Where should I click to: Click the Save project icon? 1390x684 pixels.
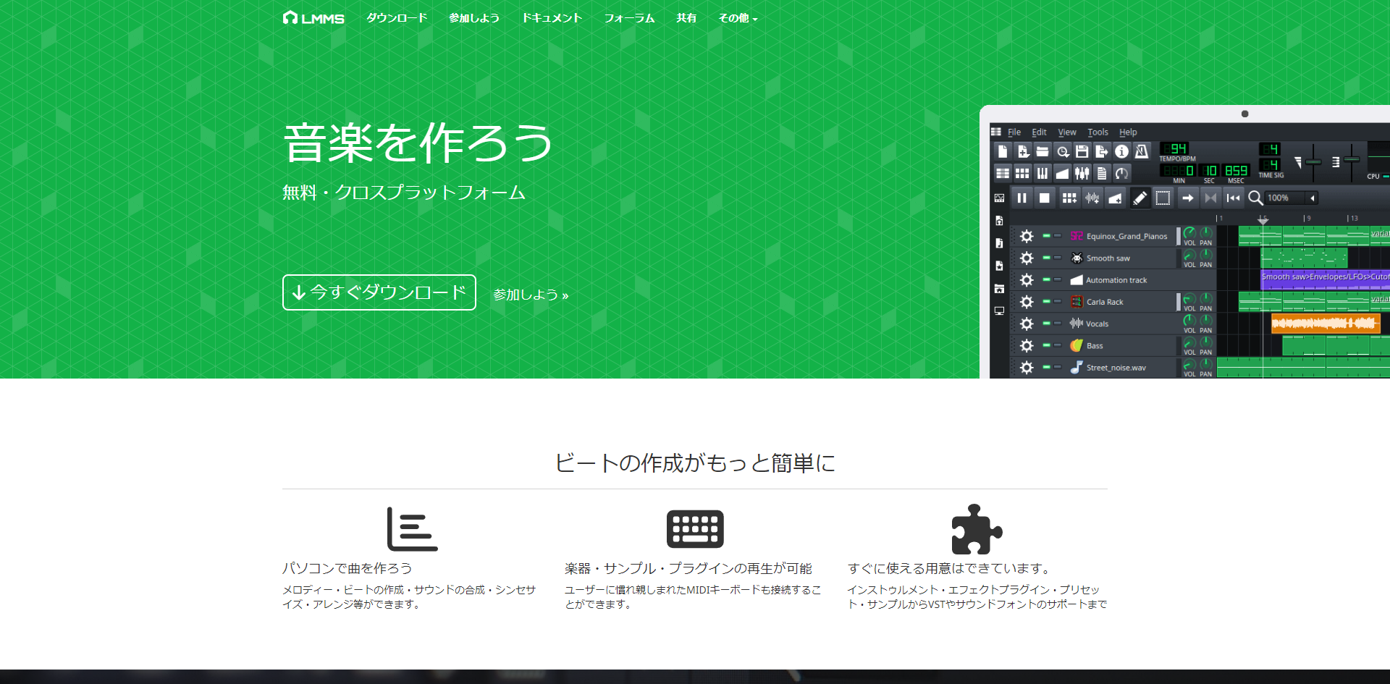tap(1082, 151)
